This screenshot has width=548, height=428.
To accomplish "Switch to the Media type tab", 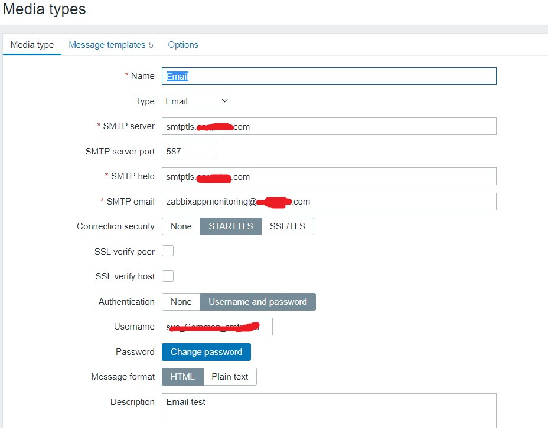I will (32, 45).
